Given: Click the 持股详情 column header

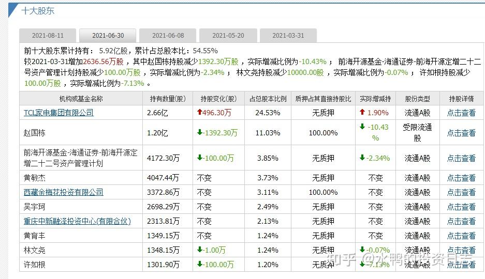Looking at the screenshot, I should pos(462,99).
